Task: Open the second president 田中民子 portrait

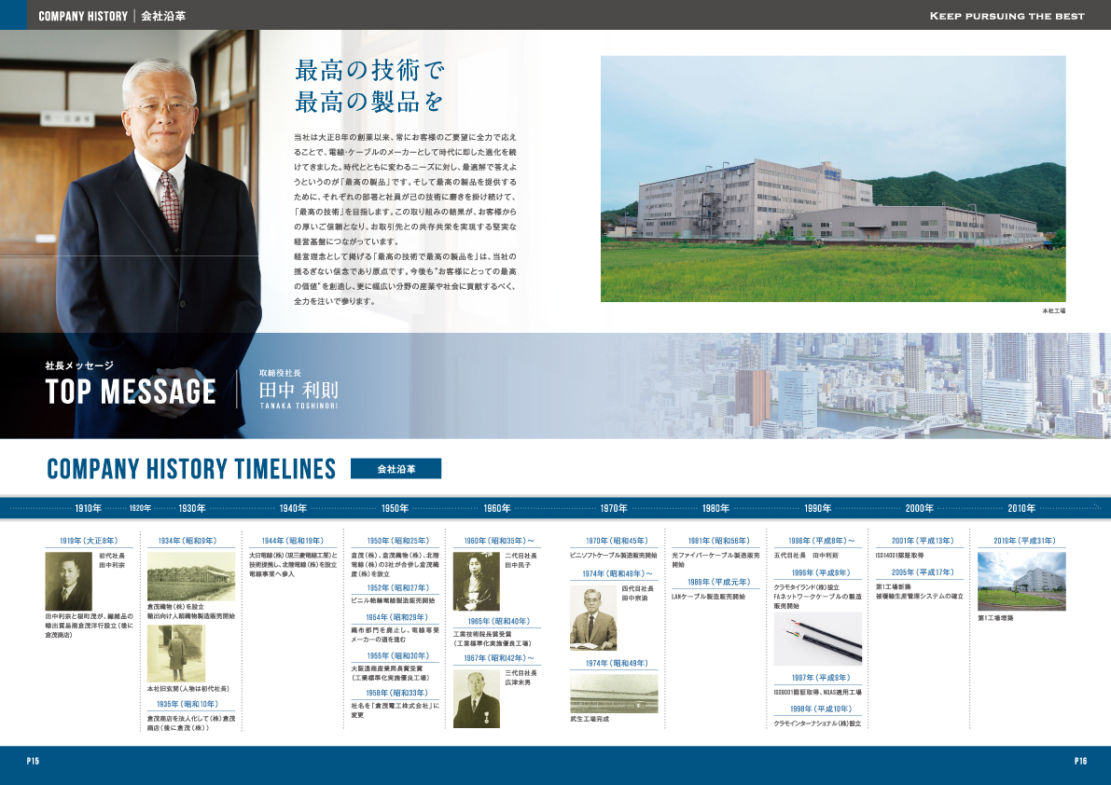Action: coord(476,581)
